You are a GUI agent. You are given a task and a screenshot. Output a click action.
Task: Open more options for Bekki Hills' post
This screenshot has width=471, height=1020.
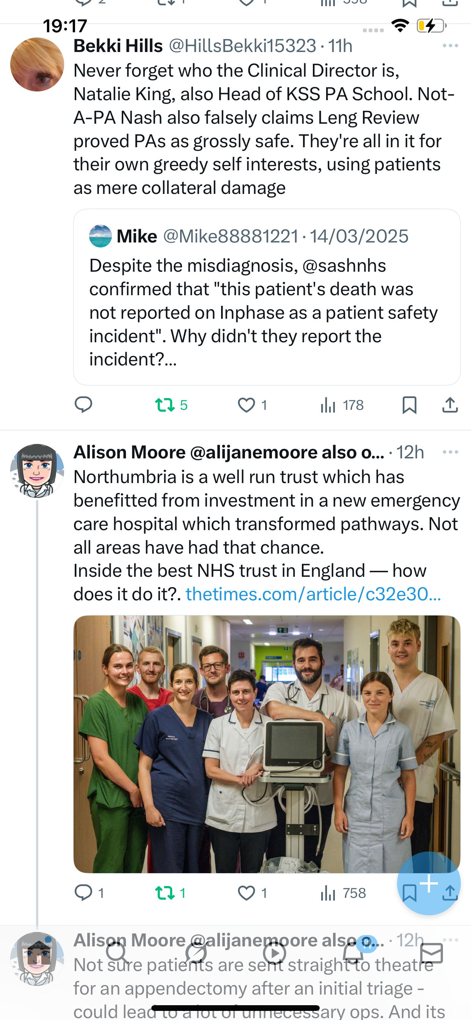(x=451, y=46)
